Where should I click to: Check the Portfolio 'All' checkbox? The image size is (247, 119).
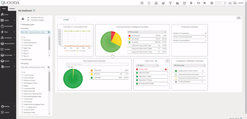point(22,37)
